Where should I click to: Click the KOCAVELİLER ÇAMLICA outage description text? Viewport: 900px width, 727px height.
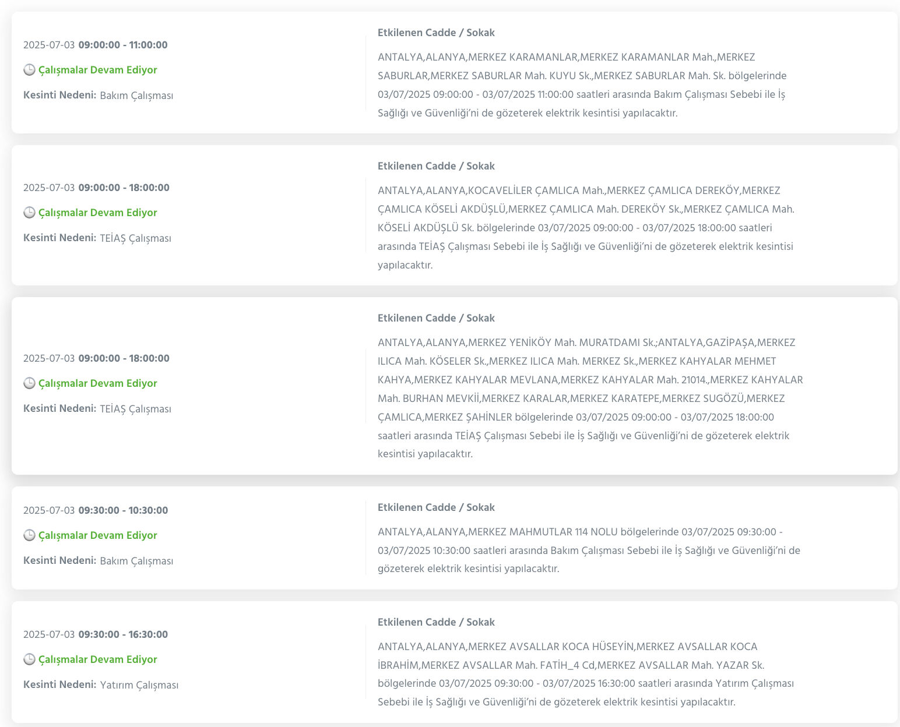(586, 227)
